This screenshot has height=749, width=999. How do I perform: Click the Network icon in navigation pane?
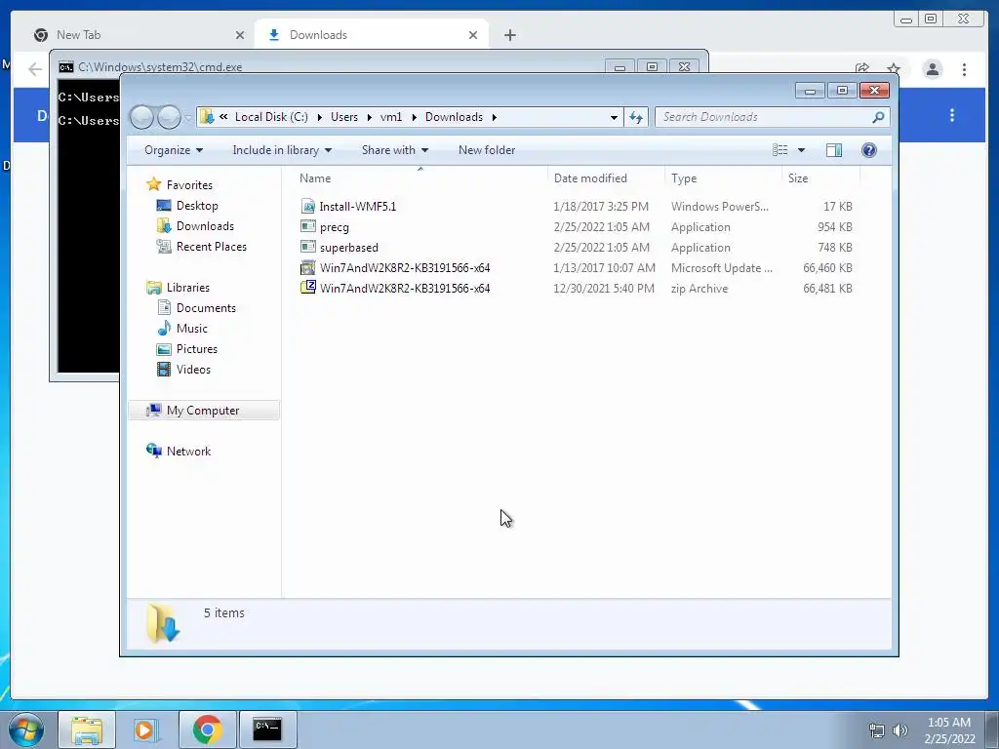[153, 451]
